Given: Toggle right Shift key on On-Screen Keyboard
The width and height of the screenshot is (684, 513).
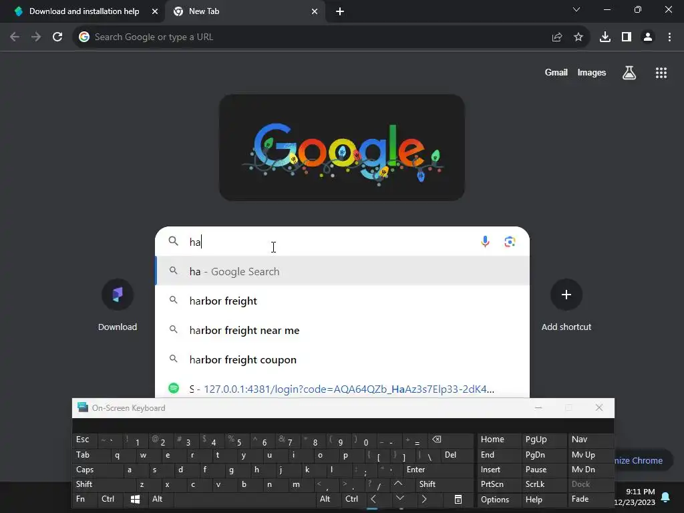Looking at the screenshot, I should coord(444,484).
